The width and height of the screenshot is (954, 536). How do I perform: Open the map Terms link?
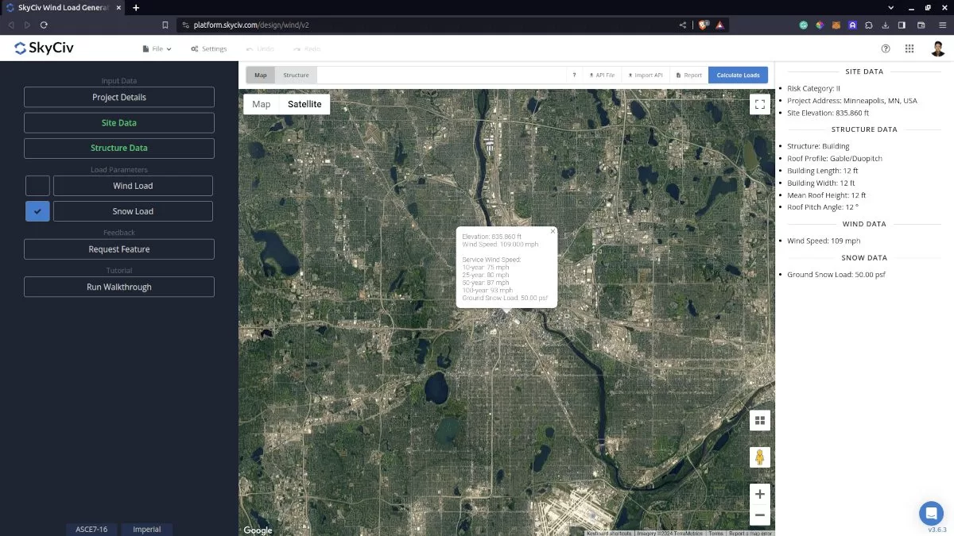click(716, 534)
